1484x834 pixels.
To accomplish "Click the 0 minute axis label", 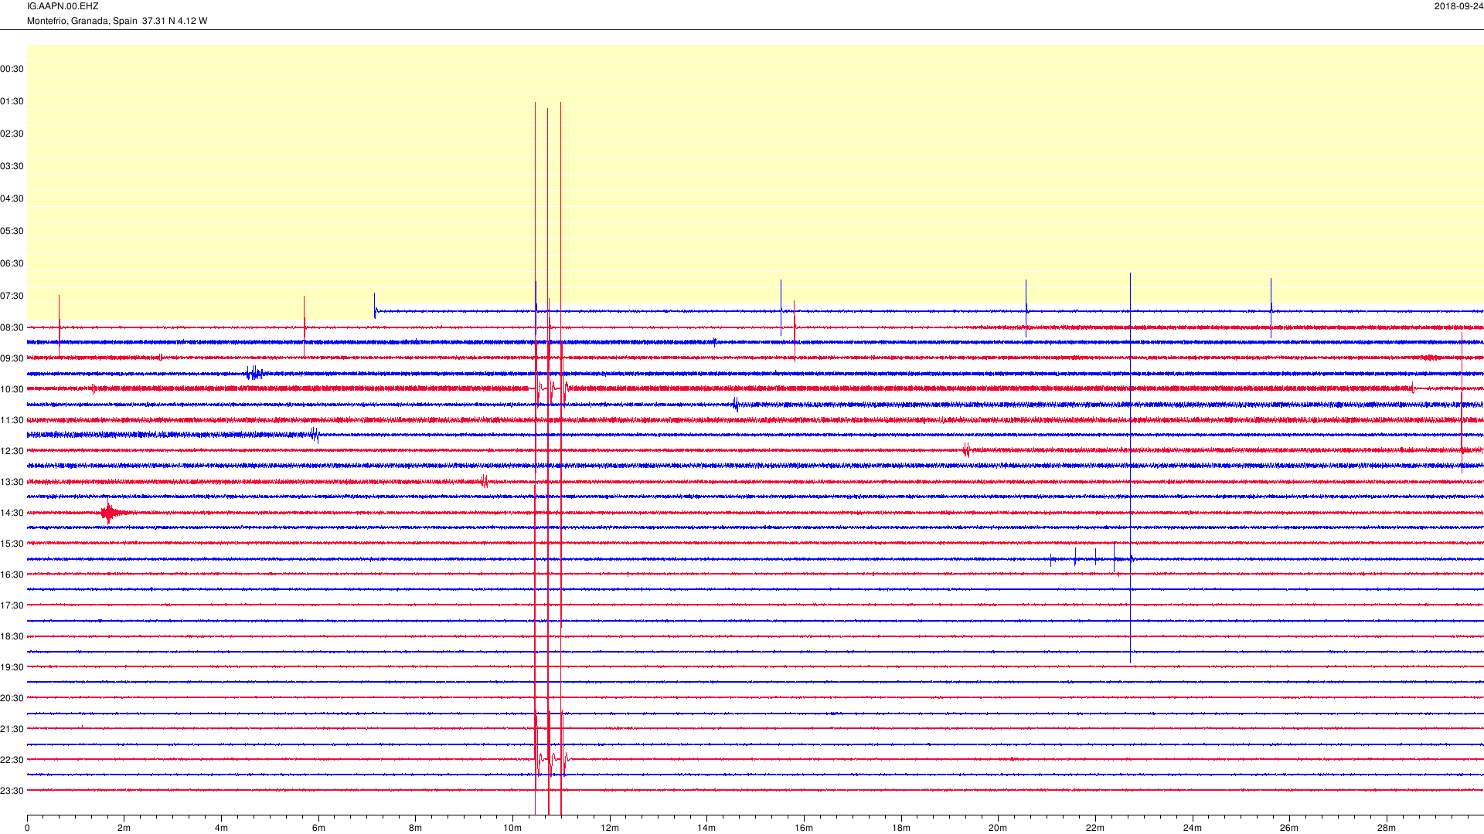I will click(27, 828).
